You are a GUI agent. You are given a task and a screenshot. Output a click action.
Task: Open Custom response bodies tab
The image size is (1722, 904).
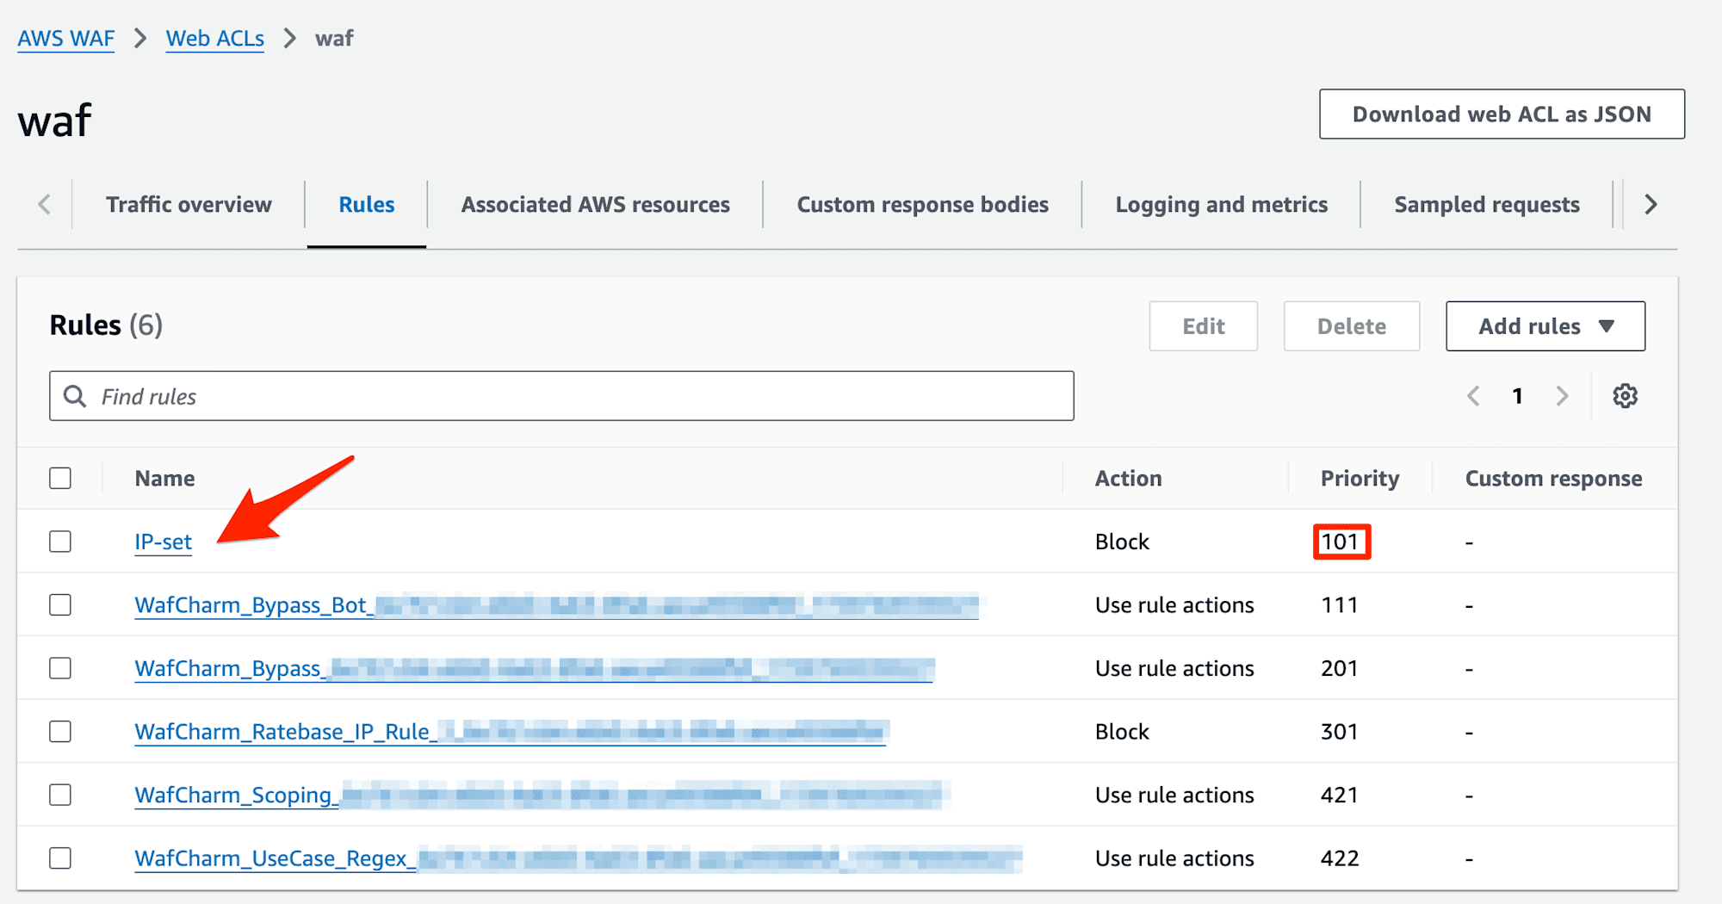pos(922,205)
